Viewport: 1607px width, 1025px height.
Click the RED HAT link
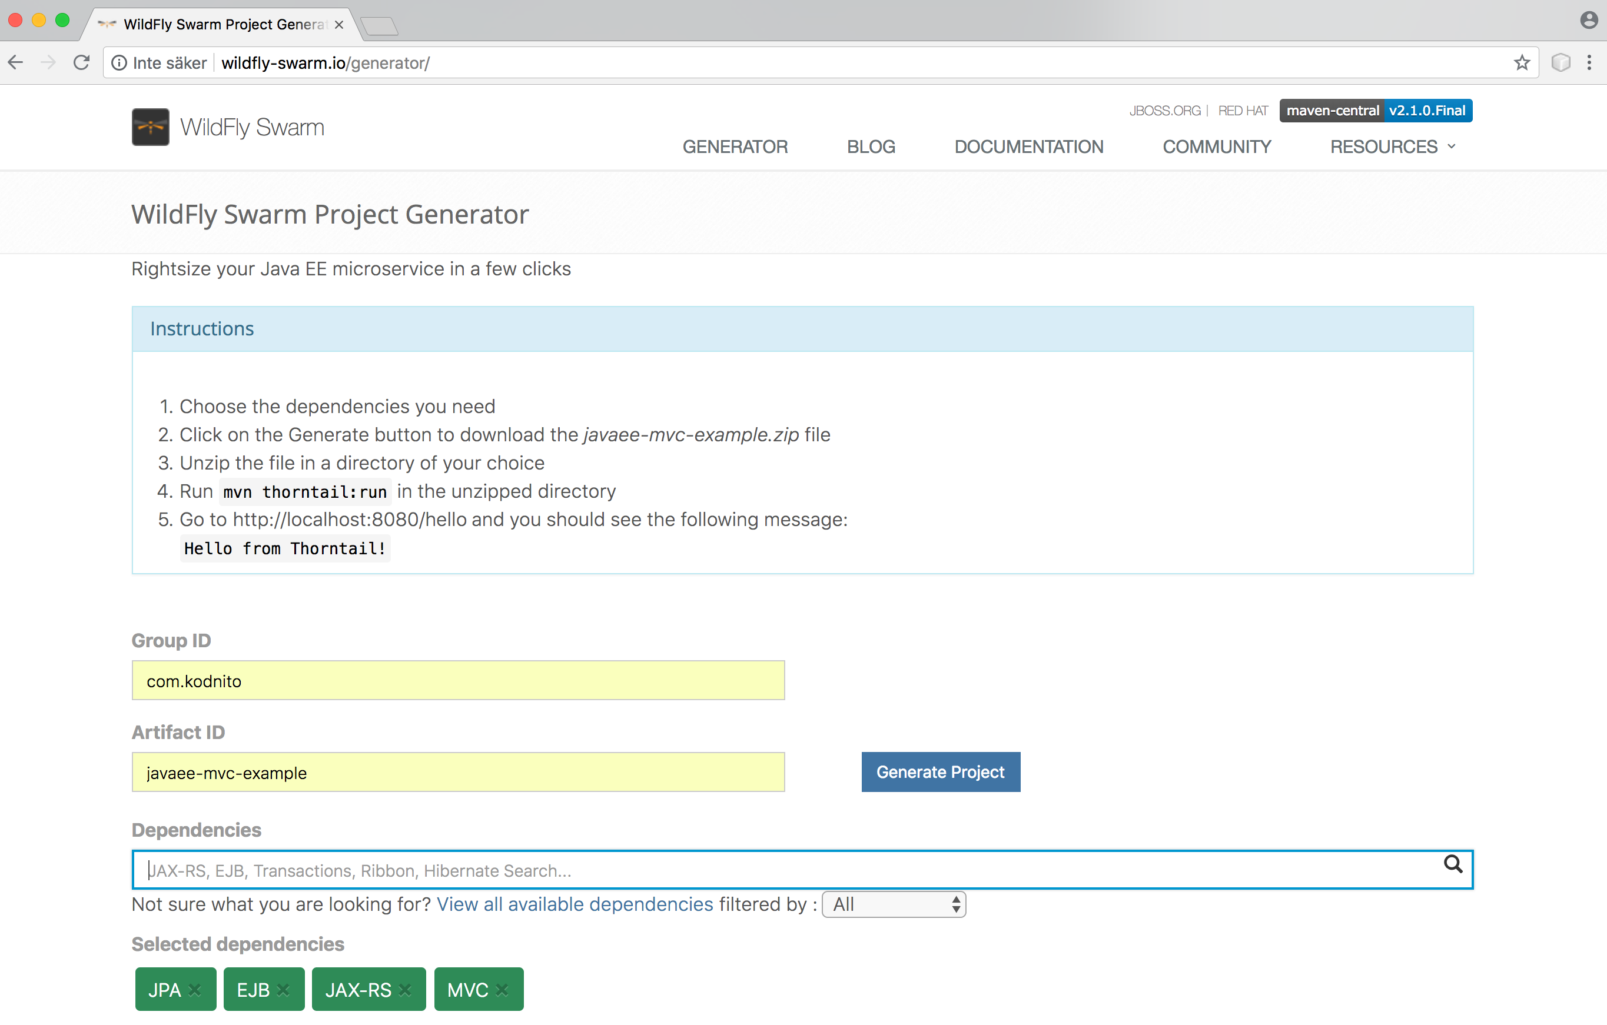(1243, 111)
